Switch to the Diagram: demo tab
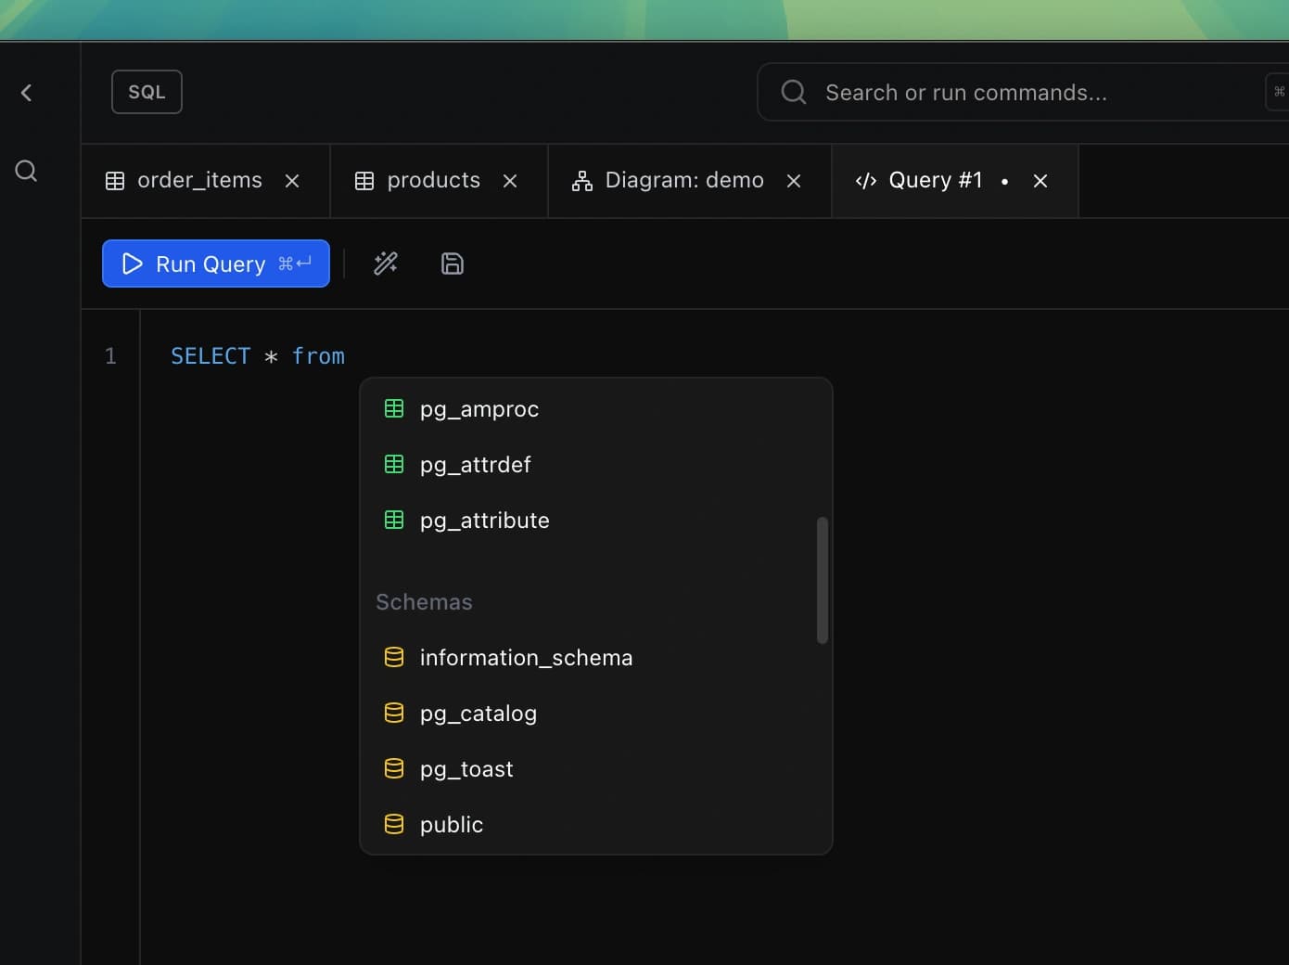The height and width of the screenshot is (965, 1289). [683, 180]
